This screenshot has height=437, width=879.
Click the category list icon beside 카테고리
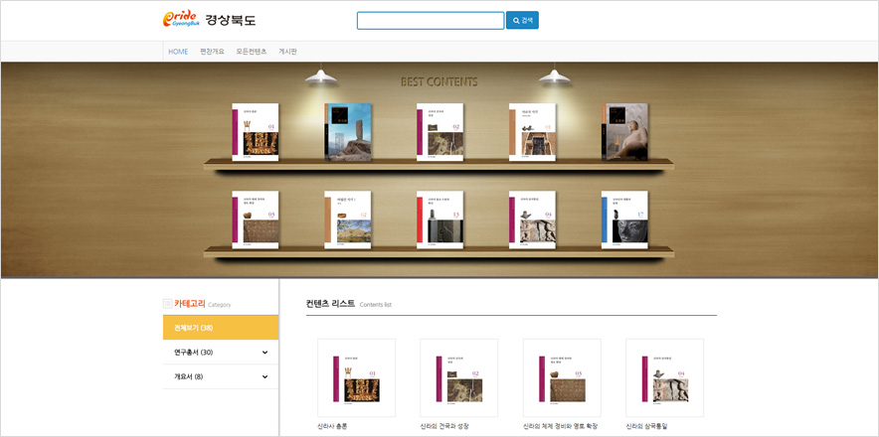click(167, 304)
